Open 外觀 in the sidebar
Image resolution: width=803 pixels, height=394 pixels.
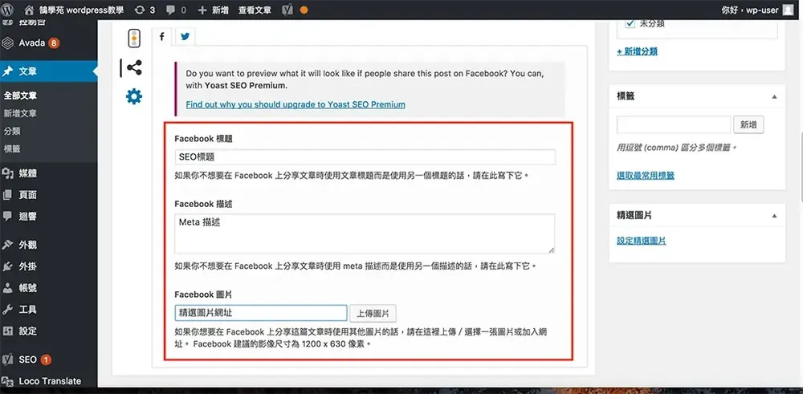coord(49,245)
